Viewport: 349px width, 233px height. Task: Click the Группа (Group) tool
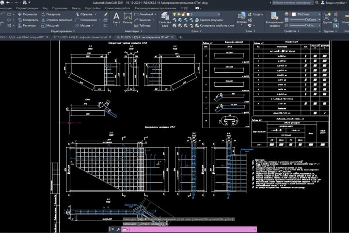pos(327,18)
